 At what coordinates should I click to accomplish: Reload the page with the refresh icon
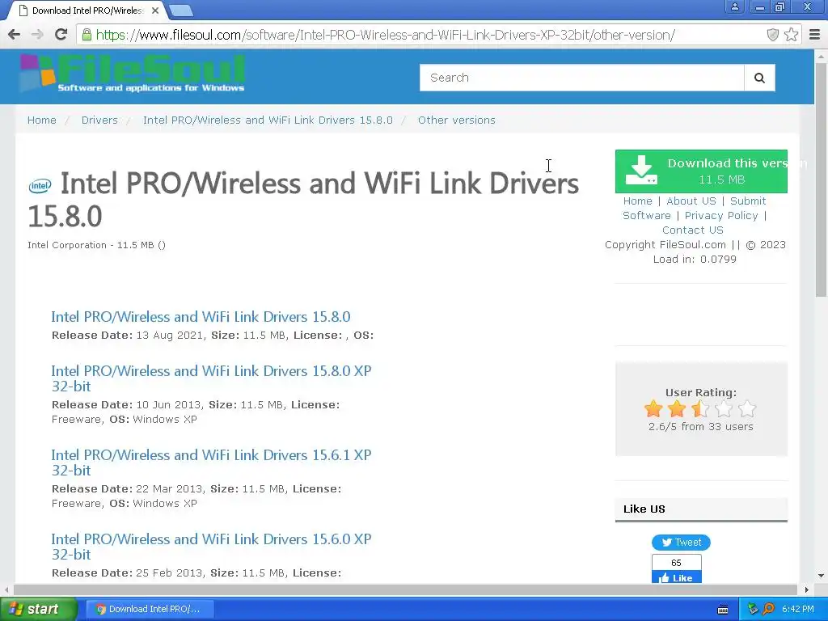[61, 35]
